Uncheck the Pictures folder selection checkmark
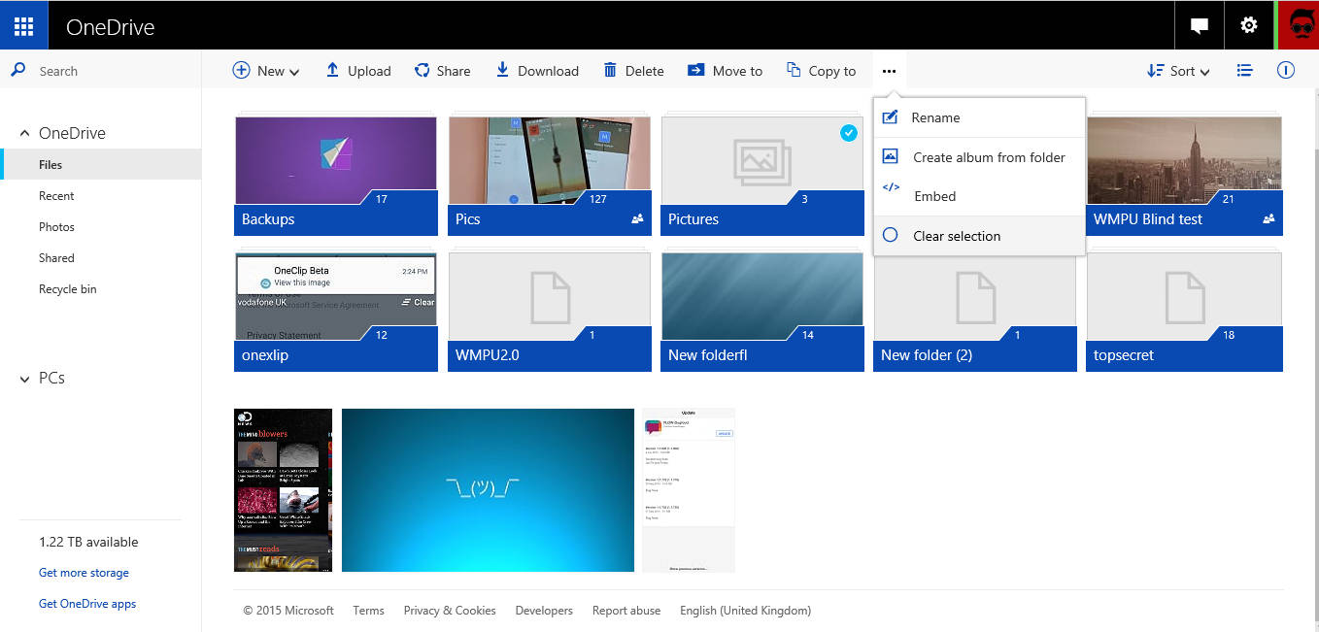Viewport: 1319px width, 632px height. click(x=848, y=133)
